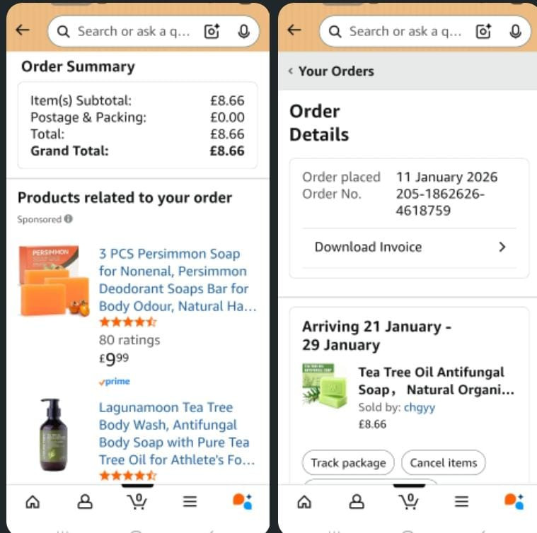Image resolution: width=537 pixels, height=533 pixels.
Task: Open hamburger menu on right screen
Action: tap(461, 502)
